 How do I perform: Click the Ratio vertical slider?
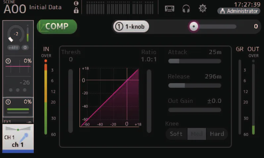(x=149, y=101)
